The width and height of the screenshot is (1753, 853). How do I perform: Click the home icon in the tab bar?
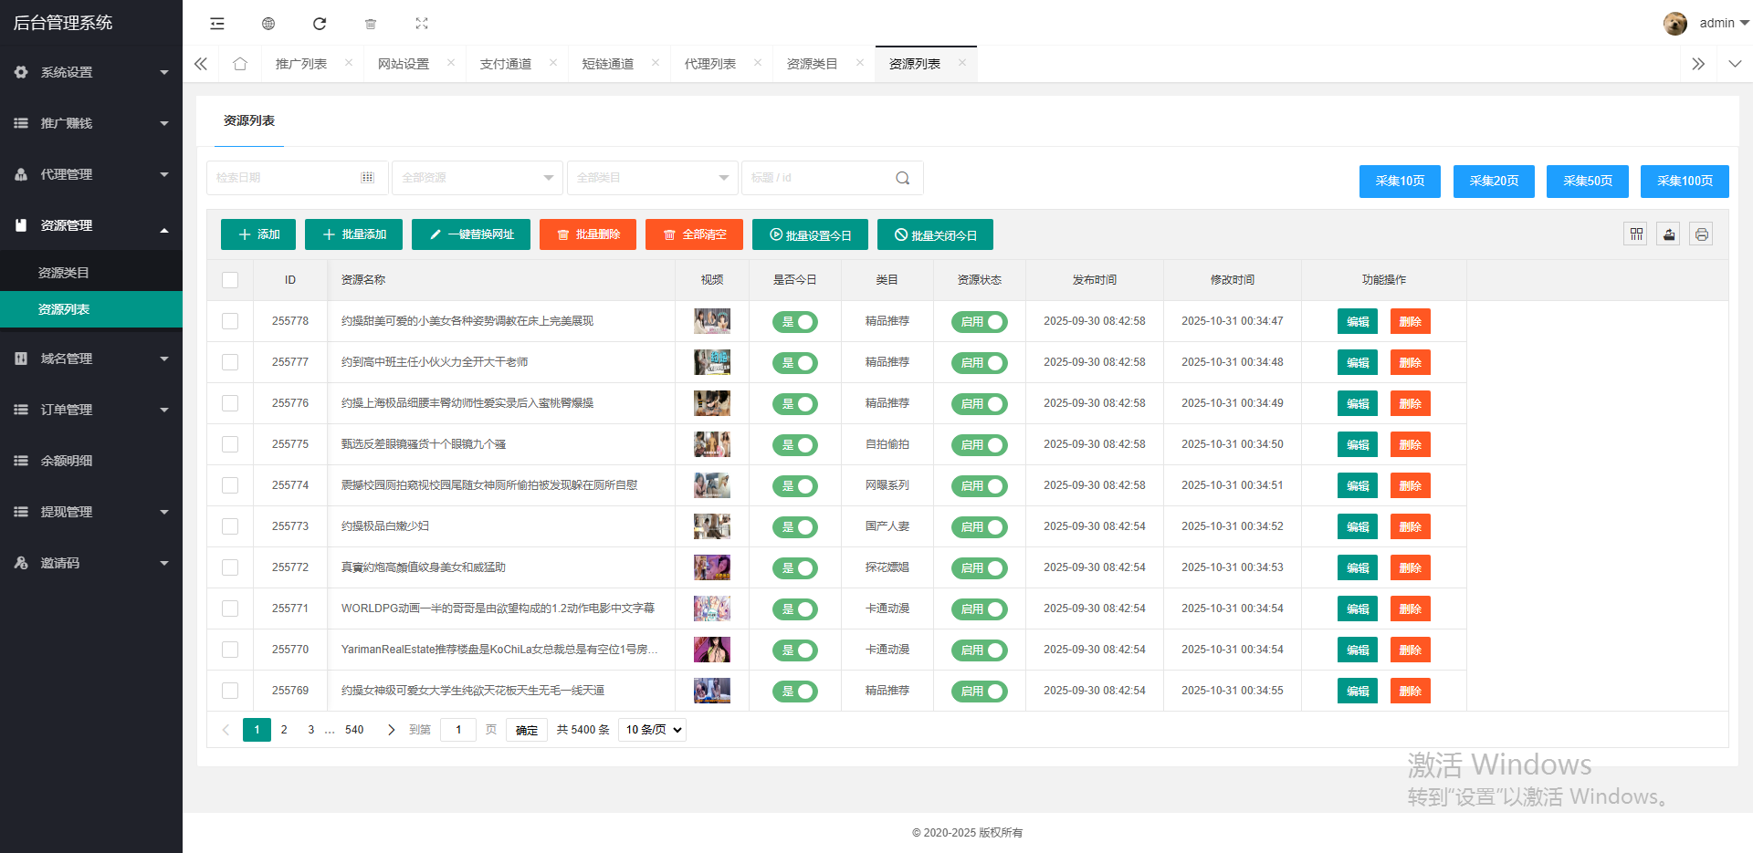pyautogui.click(x=240, y=64)
